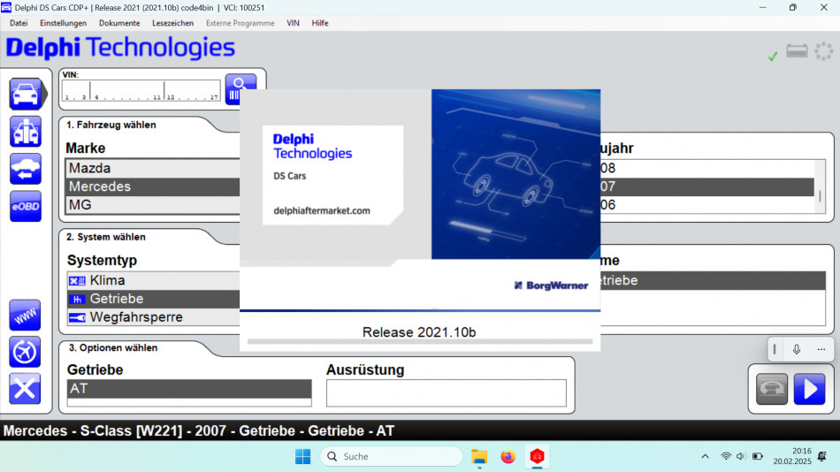This screenshot has height=472, width=840.
Task: Select the intelligent system scan icon
Action: [x=25, y=132]
